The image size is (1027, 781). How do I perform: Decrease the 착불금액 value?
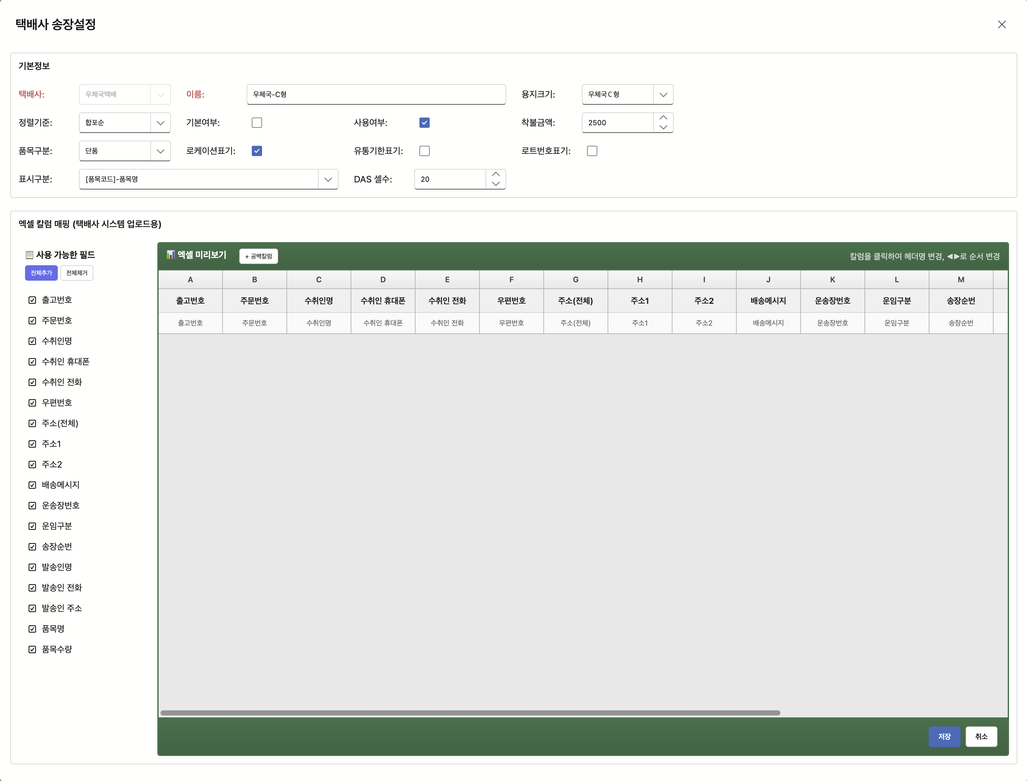click(x=663, y=127)
